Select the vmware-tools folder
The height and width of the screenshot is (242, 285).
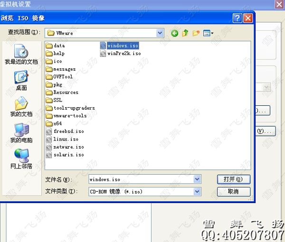[69, 115]
